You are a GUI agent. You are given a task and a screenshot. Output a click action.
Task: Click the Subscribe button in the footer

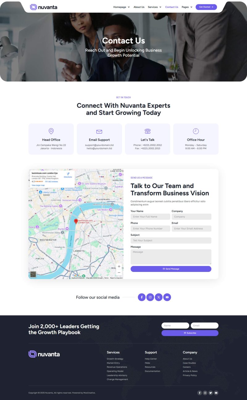click(x=190, y=333)
